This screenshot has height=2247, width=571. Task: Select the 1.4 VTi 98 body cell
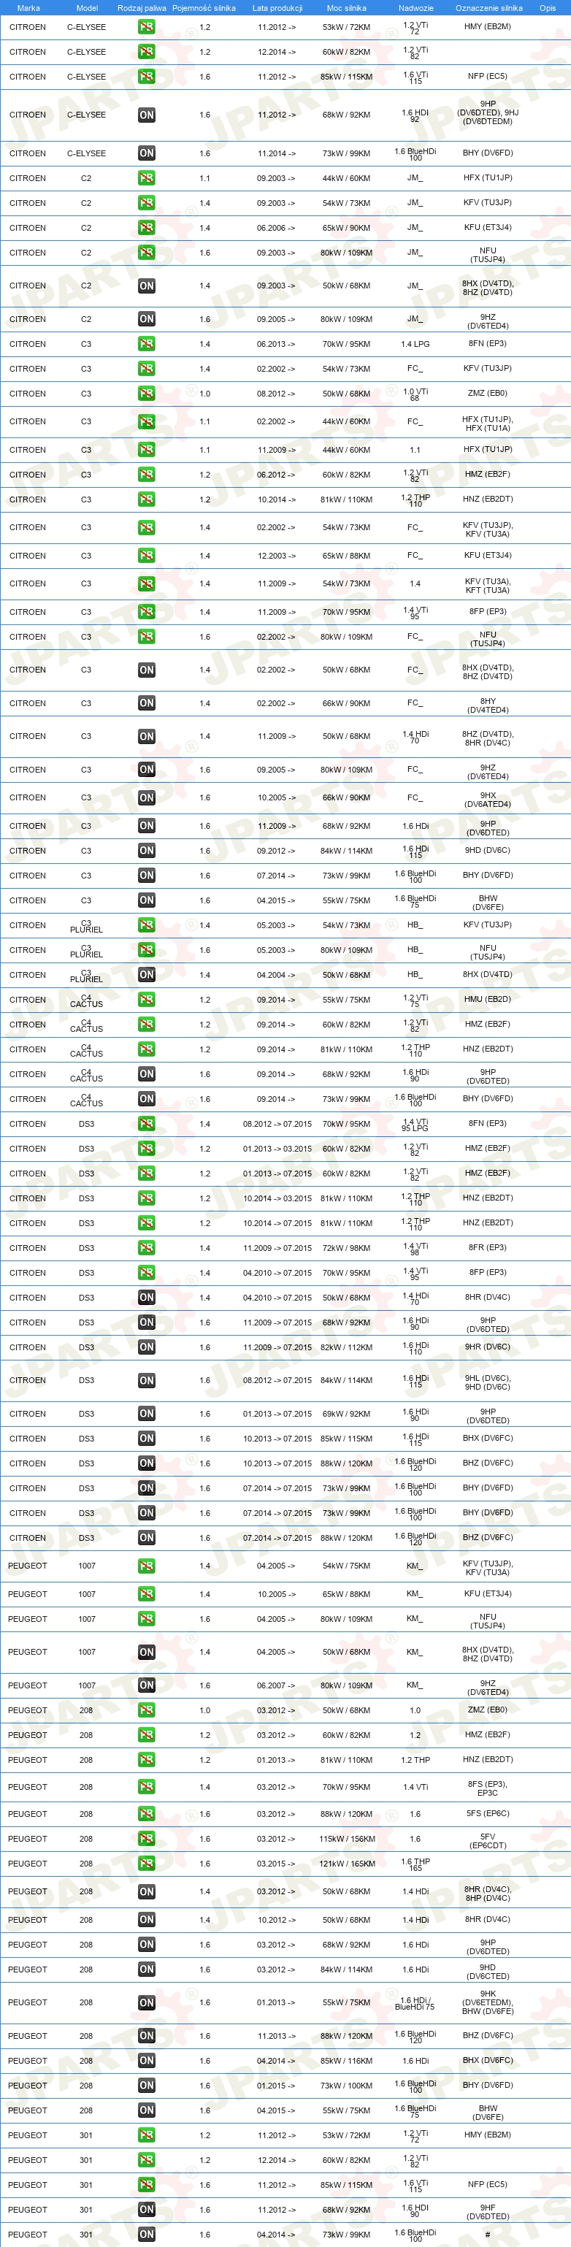[415, 1248]
